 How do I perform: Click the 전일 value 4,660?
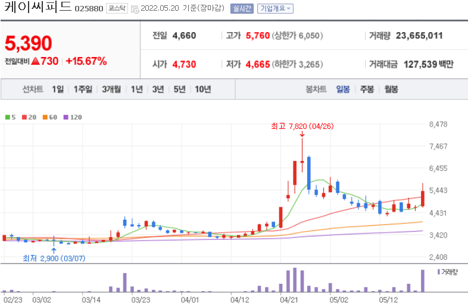pyautogui.click(x=184, y=36)
